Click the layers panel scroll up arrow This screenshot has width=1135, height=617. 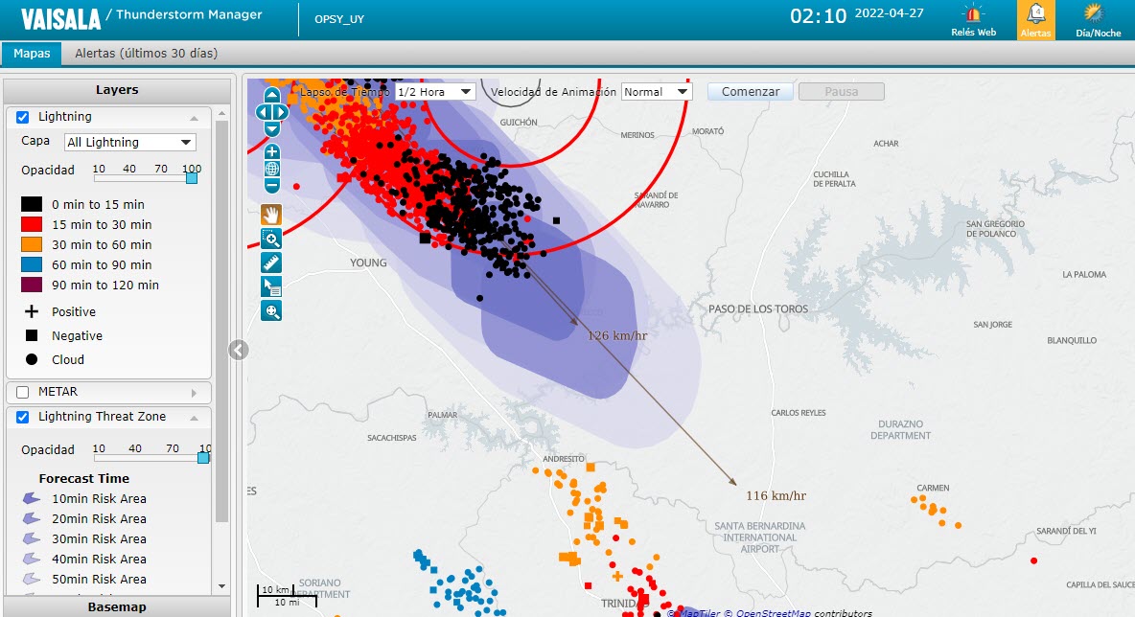tap(221, 114)
